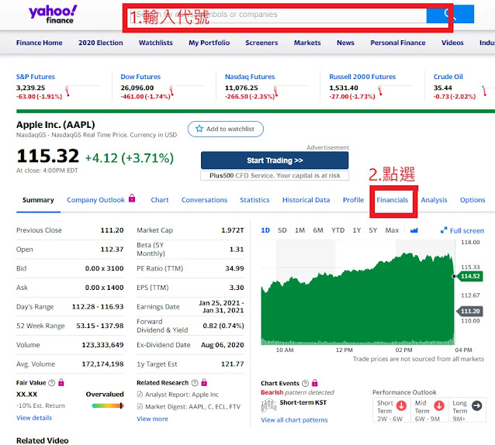Select the 1M chart range
Image resolution: width=495 pixels, height=445 pixels.
pos(300,230)
